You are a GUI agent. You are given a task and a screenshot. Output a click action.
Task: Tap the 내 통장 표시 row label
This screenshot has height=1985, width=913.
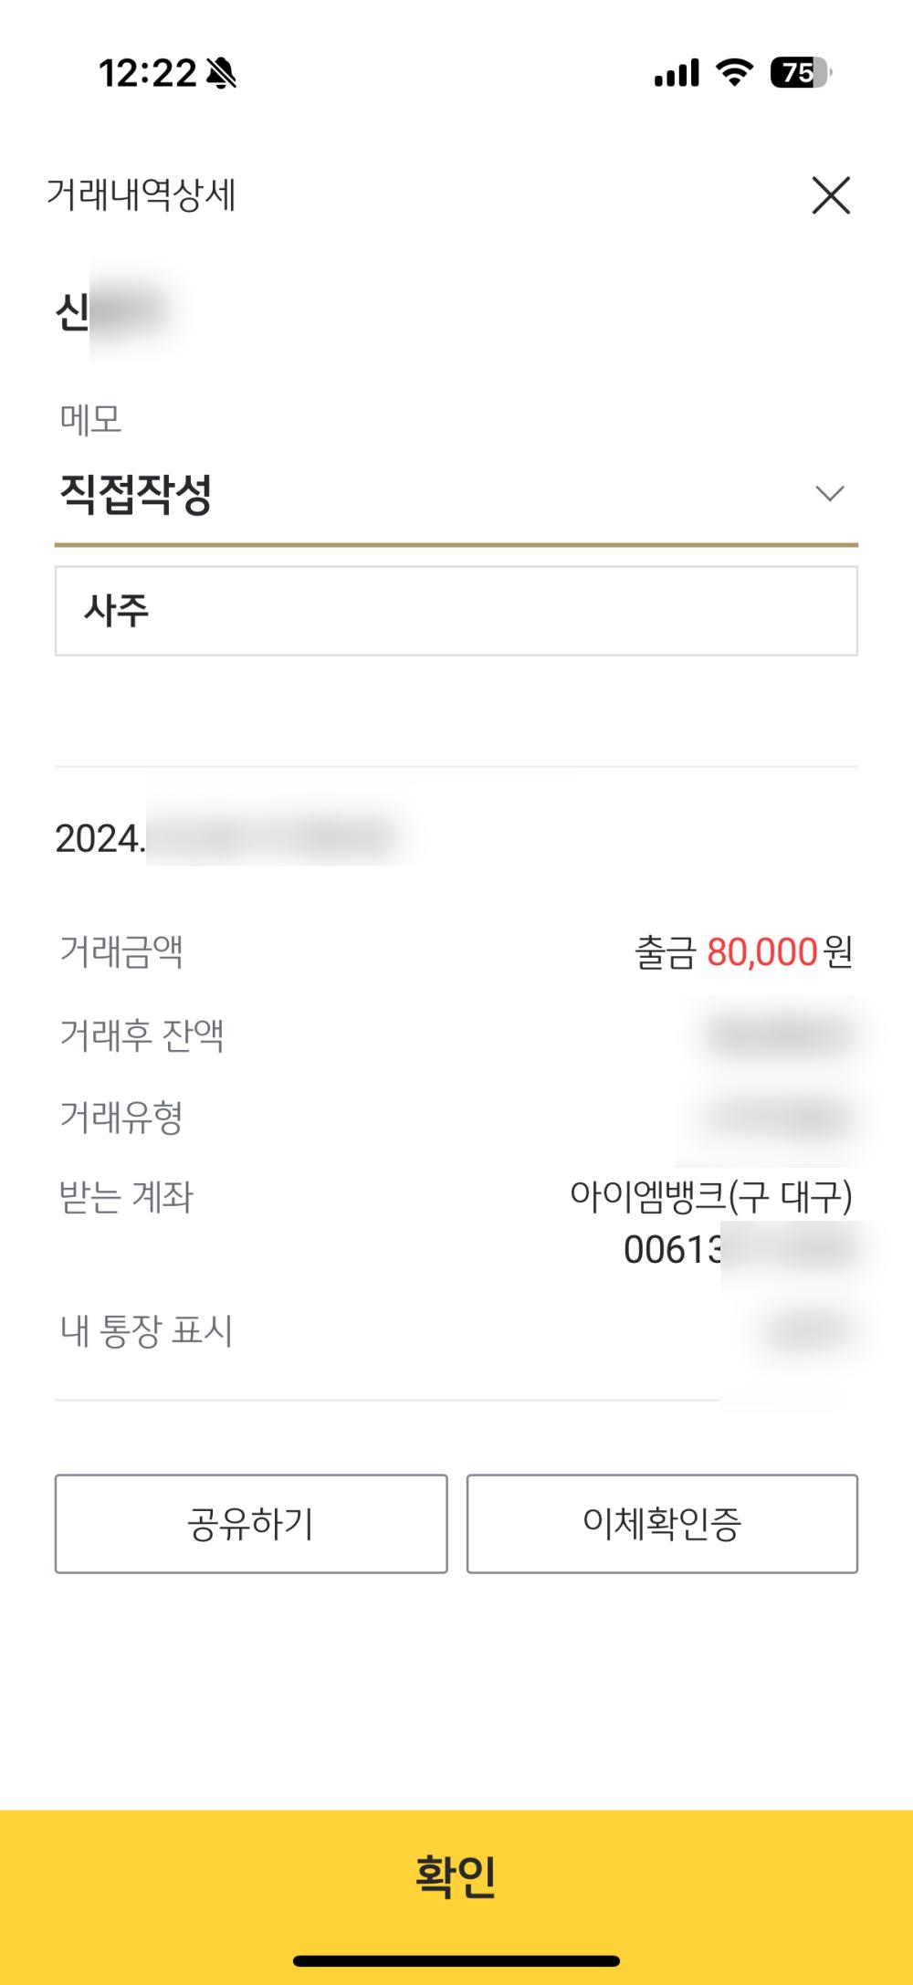[146, 1331]
